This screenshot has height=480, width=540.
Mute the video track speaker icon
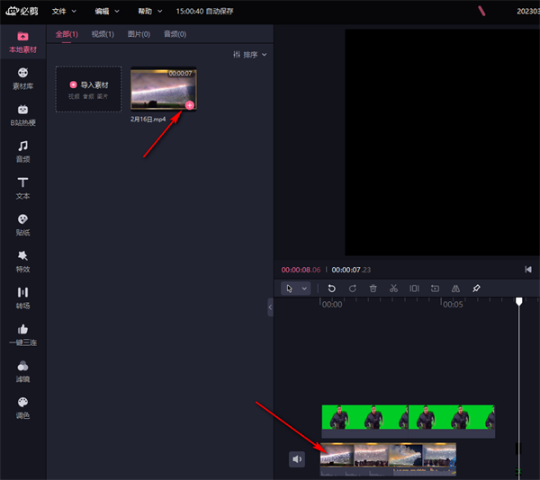297,459
